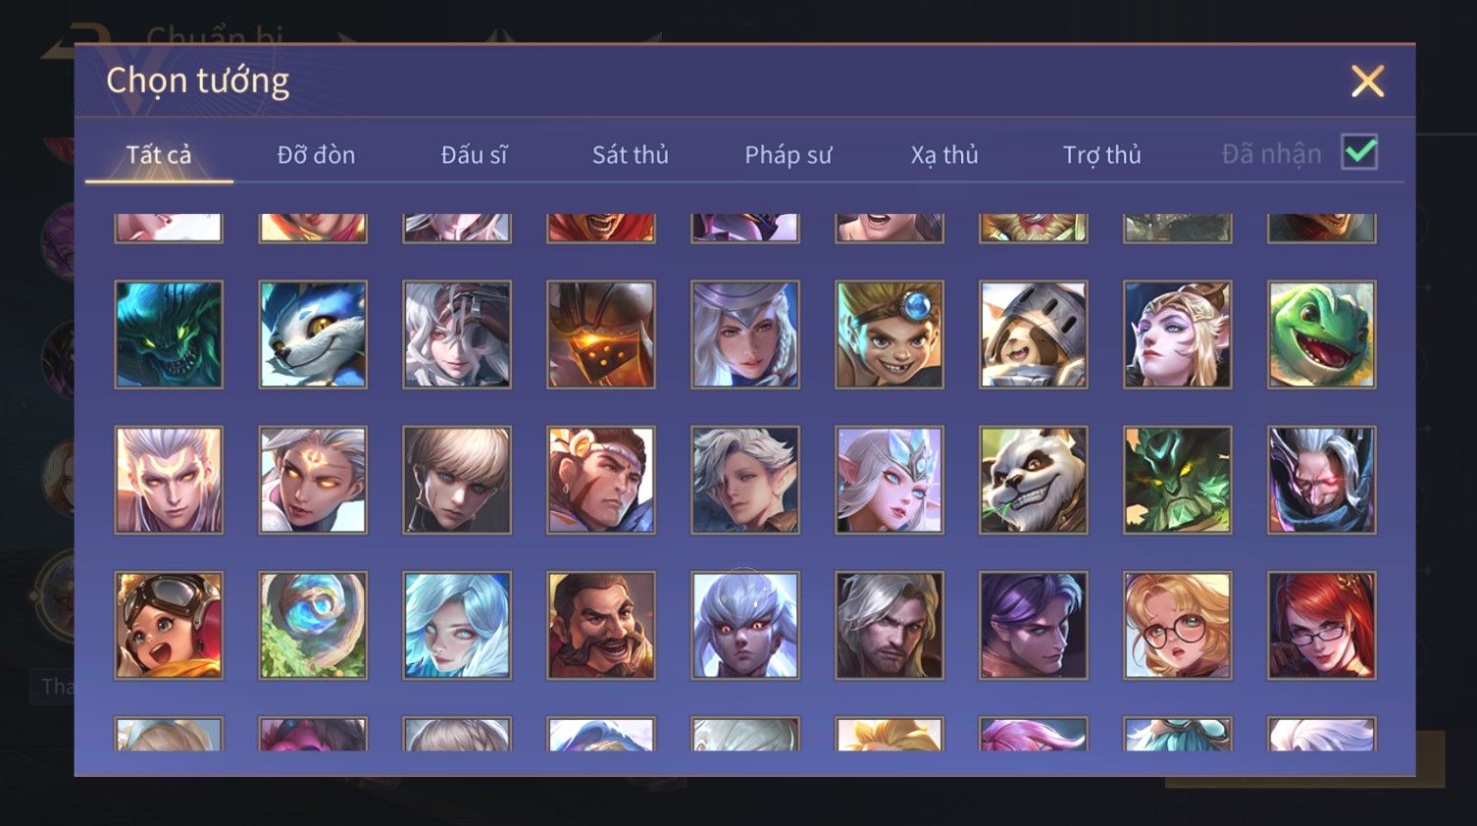Open the Trợ thủ tab

click(x=1101, y=155)
